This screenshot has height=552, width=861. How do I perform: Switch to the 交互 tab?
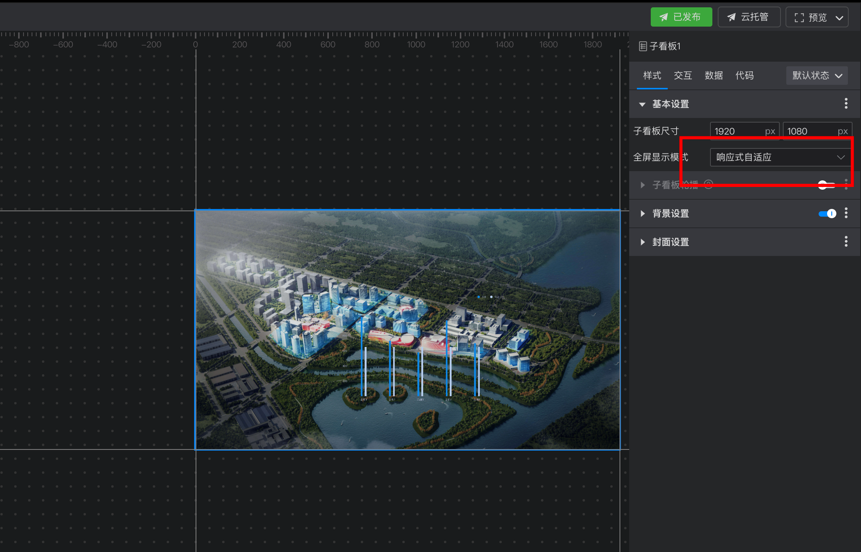683,76
